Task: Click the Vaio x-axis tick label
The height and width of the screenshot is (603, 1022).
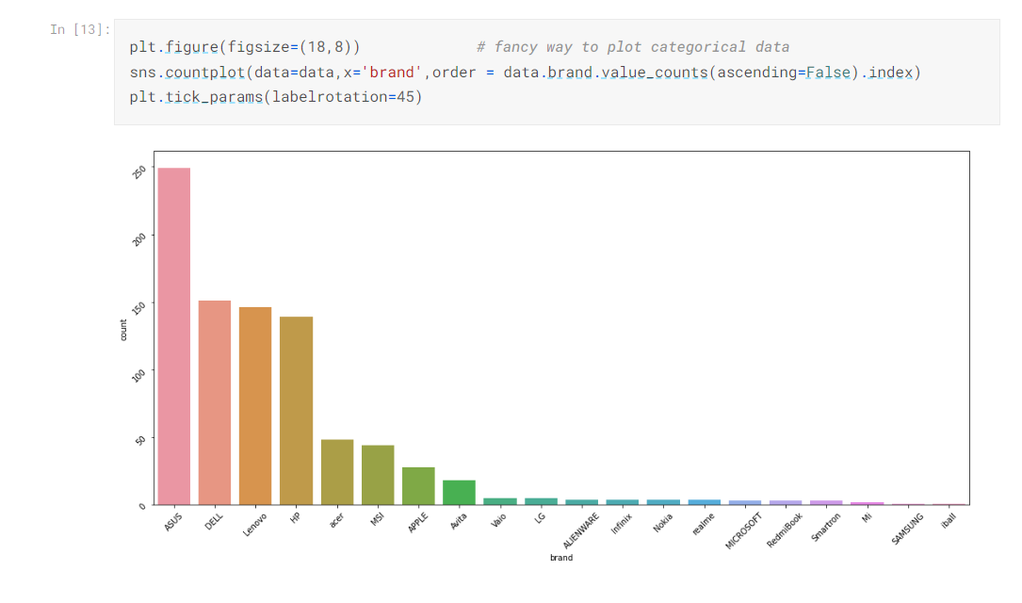Action: pos(498,520)
